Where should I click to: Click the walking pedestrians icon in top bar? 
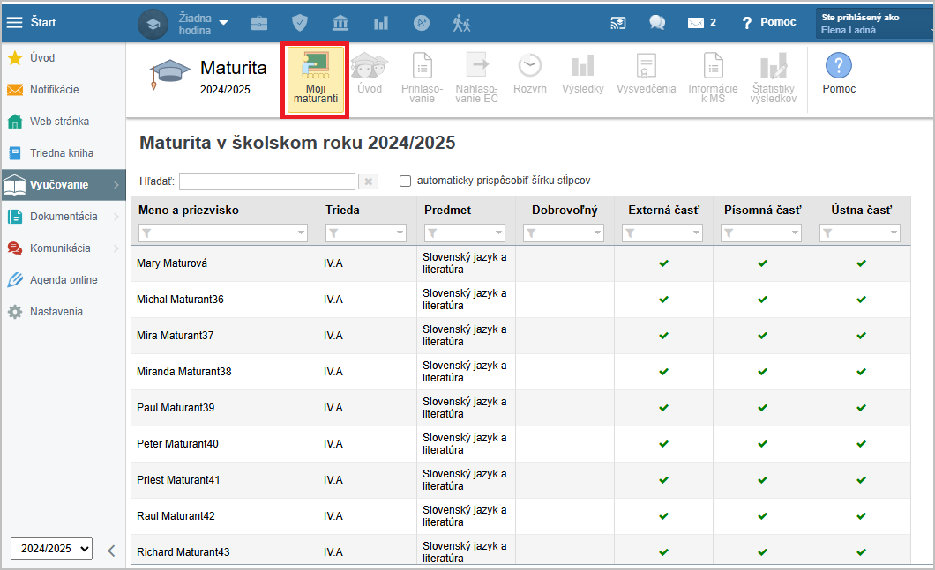[462, 23]
